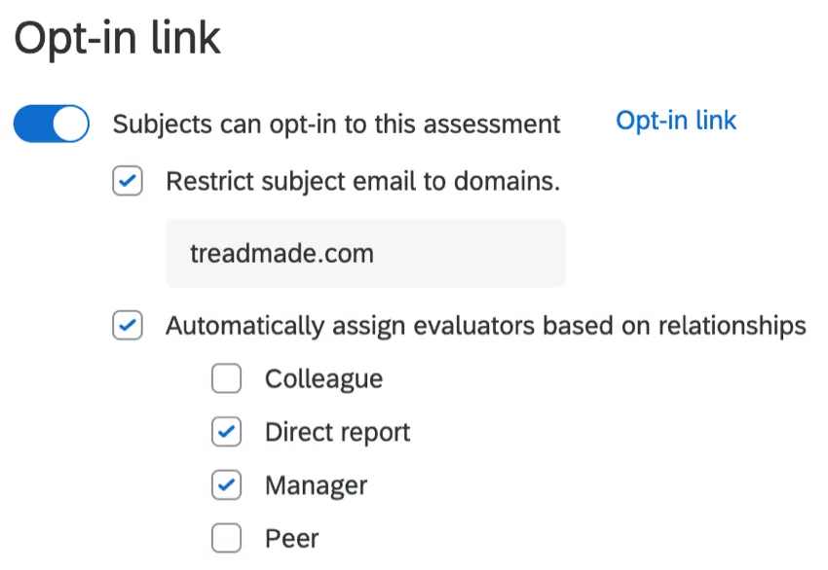Uncheck 'Restrict subject email to domains'
This screenshot has width=828, height=570.
128,182
